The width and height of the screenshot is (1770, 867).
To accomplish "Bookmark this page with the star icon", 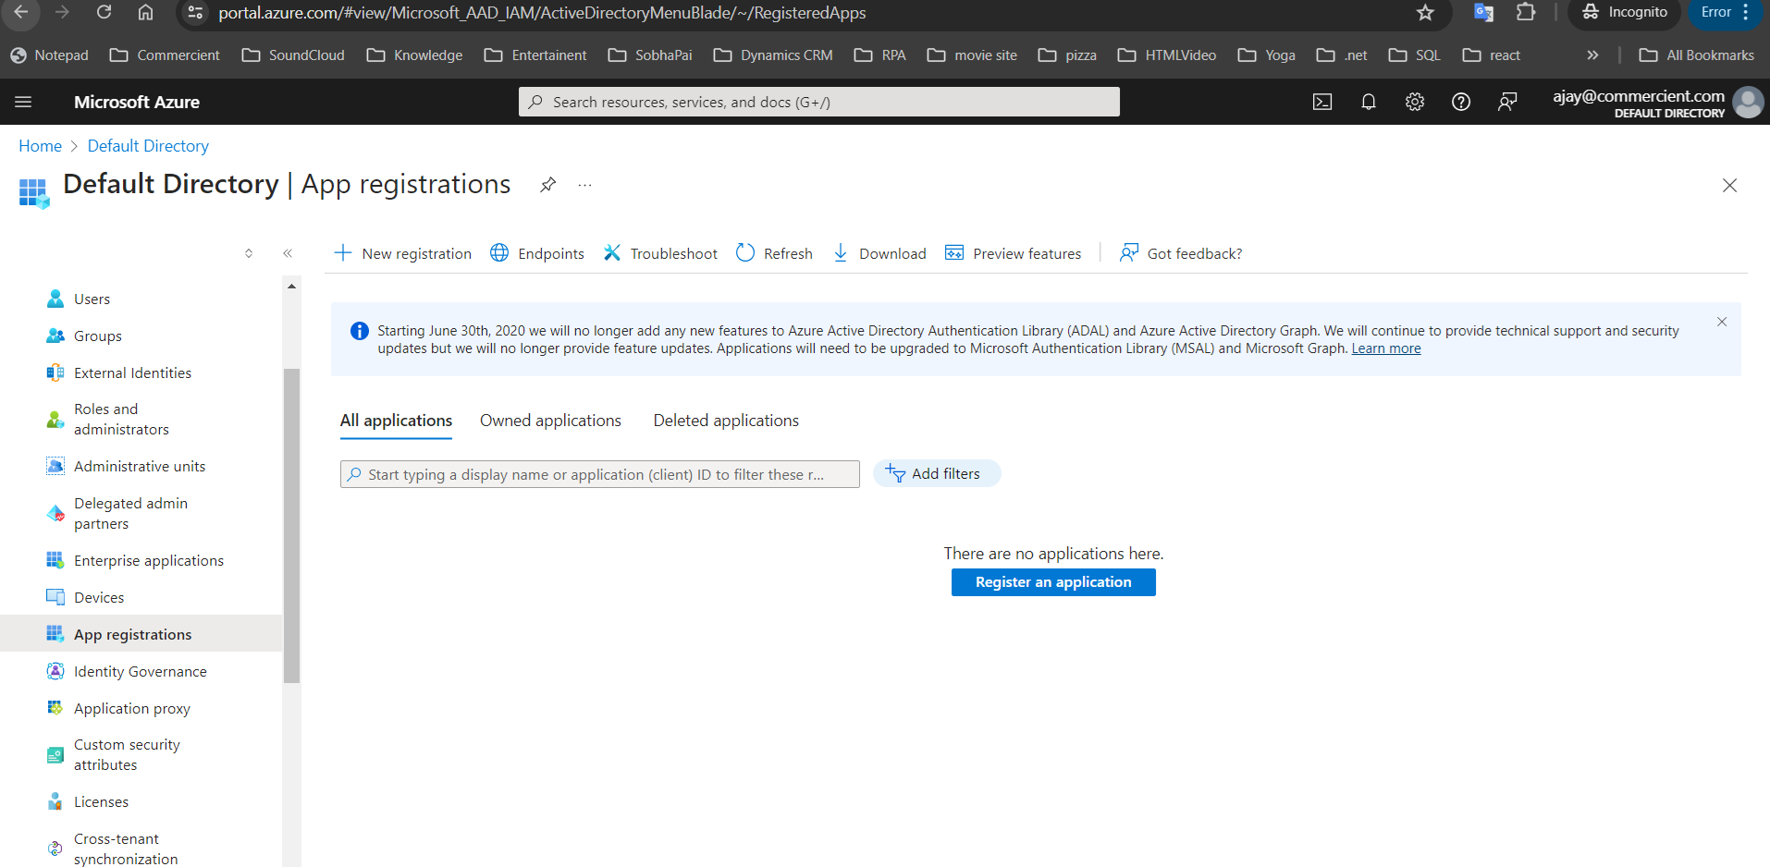I will 1425,12.
